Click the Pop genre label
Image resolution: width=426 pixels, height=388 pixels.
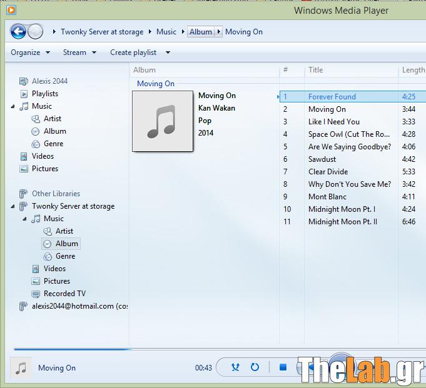(x=205, y=121)
